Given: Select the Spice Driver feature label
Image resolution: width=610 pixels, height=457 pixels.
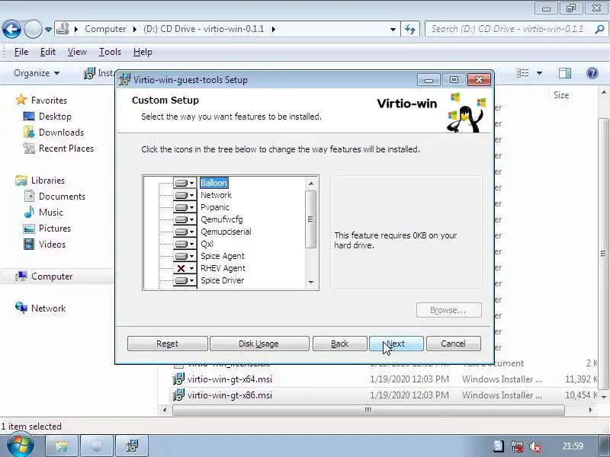Looking at the screenshot, I should [222, 280].
